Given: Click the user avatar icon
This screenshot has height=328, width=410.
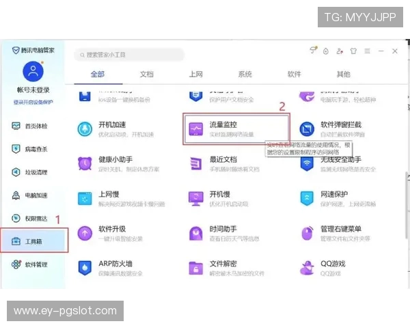Looking at the screenshot, I should click(33, 71).
